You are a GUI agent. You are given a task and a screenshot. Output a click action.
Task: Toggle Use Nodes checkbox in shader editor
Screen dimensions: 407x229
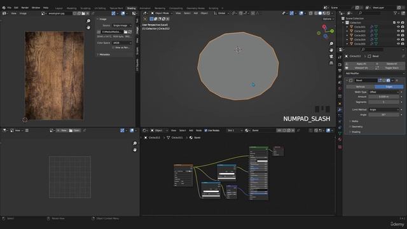click(x=206, y=130)
